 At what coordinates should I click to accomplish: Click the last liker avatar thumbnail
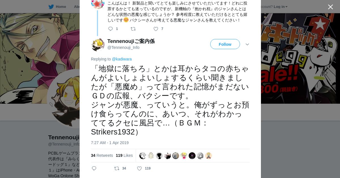coord(209,156)
